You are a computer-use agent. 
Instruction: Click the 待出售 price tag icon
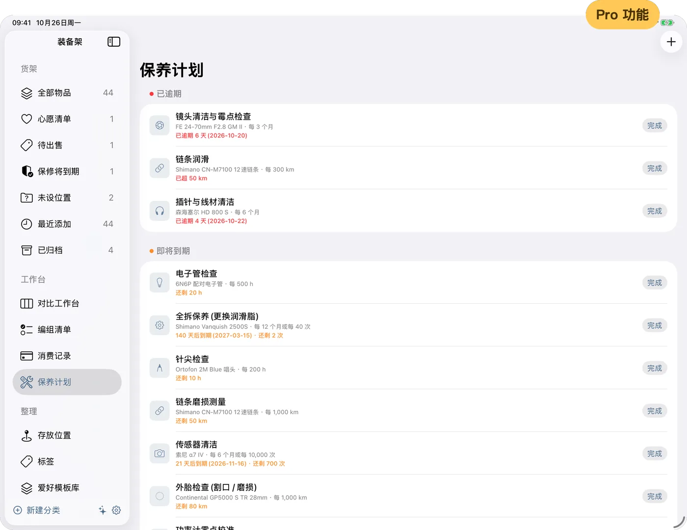pos(26,145)
